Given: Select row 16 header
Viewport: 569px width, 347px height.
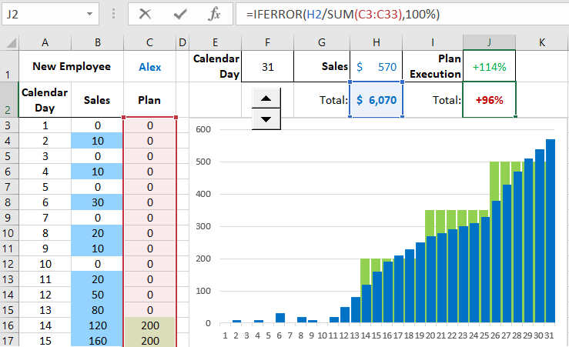Looking at the screenshot, I should click(x=9, y=326).
